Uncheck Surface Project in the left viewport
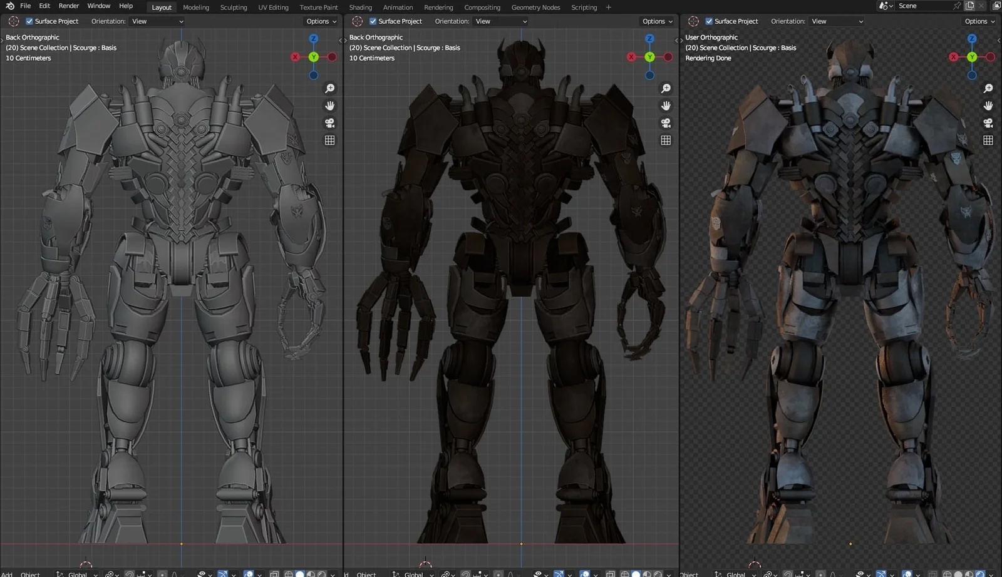Image resolution: width=1002 pixels, height=577 pixels. (x=29, y=21)
